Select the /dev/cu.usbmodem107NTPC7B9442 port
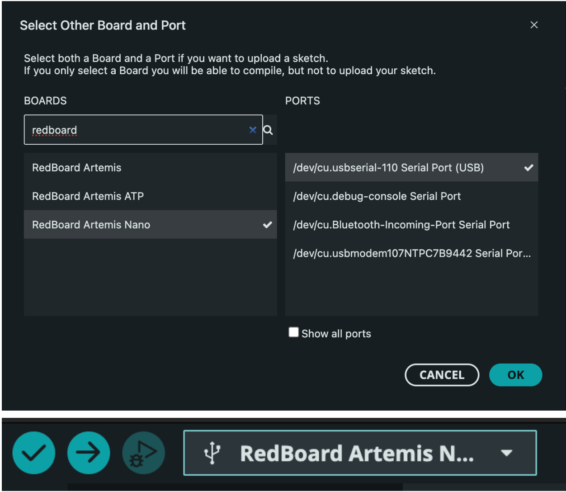Viewport: 566px width, 492px height. point(411,253)
